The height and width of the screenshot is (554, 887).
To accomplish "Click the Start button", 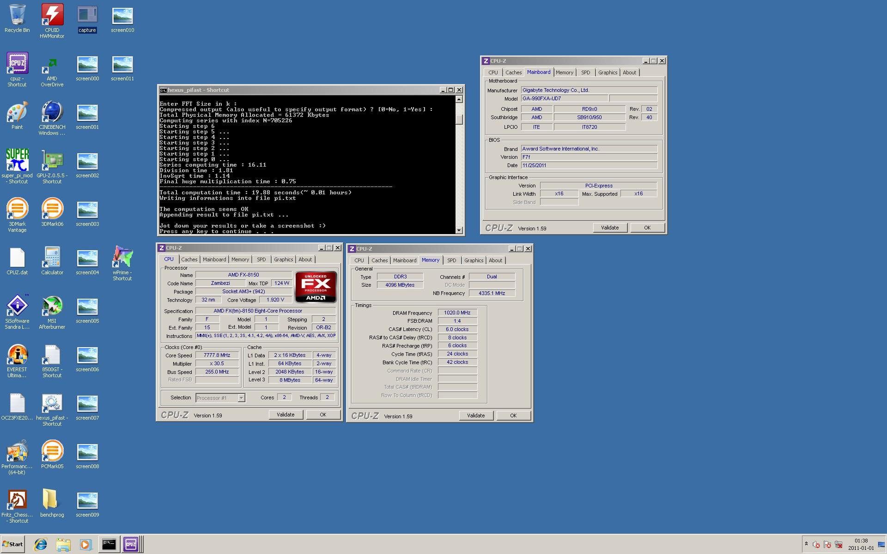I will [x=13, y=544].
